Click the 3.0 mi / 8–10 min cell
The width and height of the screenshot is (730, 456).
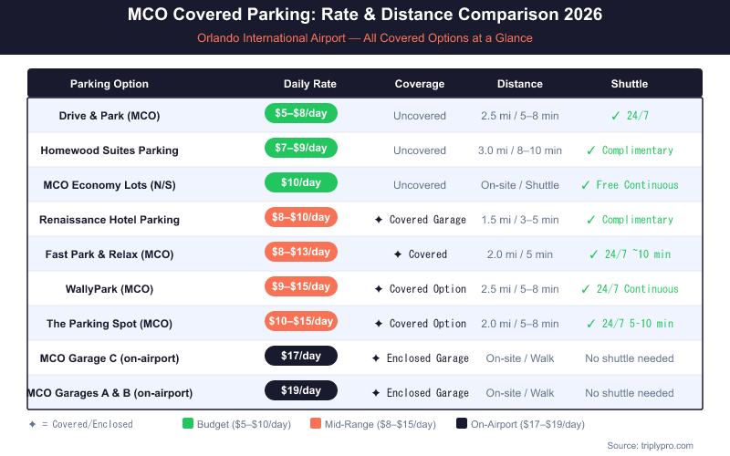click(519, 150)
